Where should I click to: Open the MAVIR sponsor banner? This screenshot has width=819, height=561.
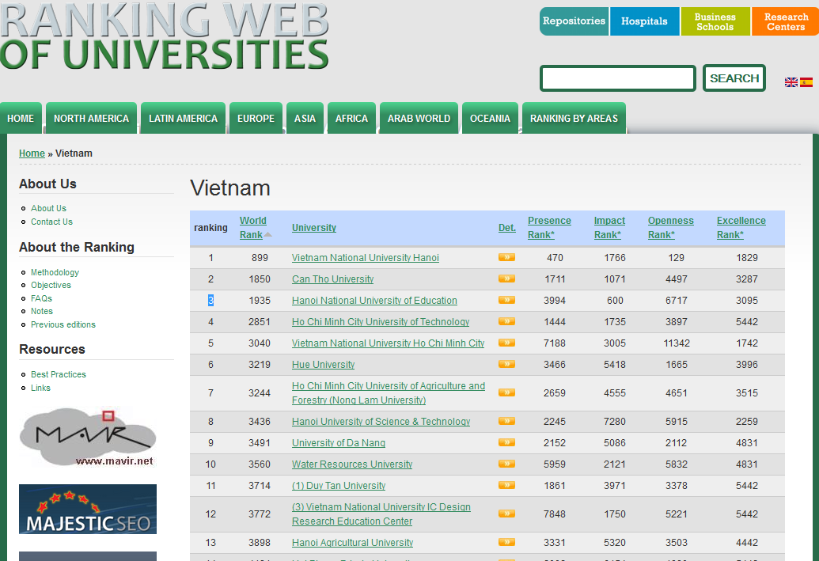[x=88, y=437]
